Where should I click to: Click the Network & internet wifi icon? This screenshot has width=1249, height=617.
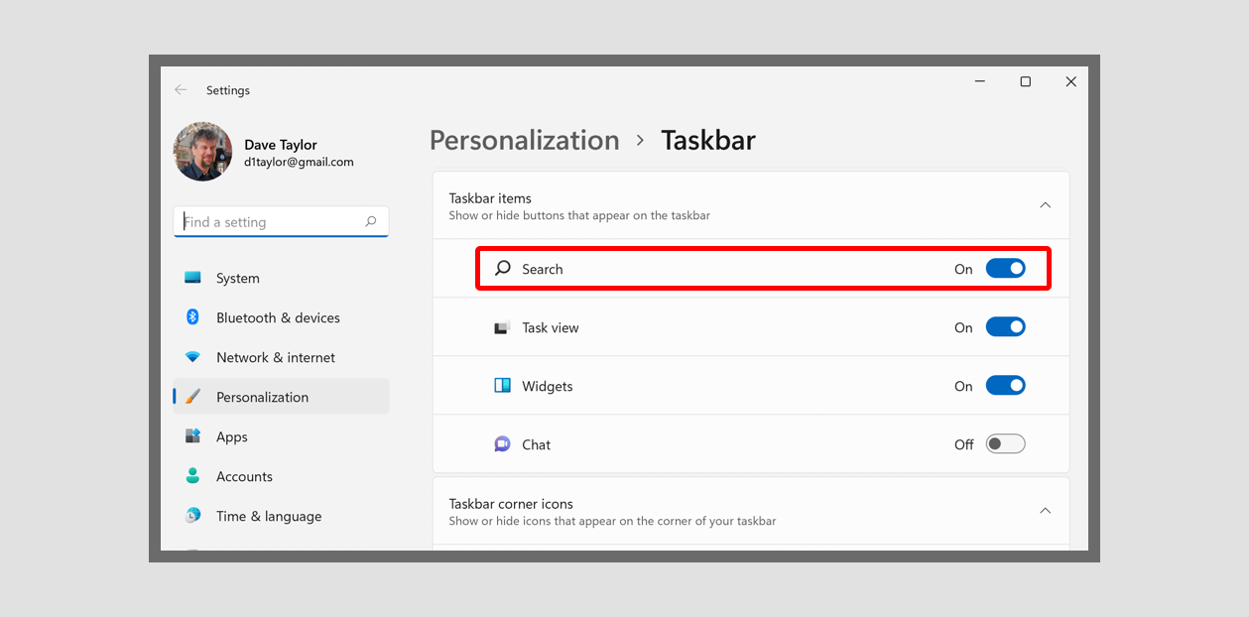point(194,357)
